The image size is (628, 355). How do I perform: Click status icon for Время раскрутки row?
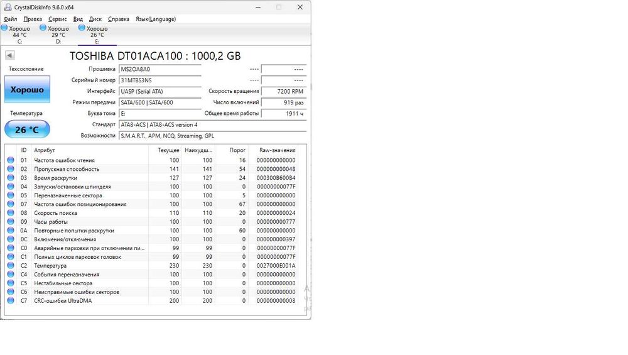coord(11,177)
